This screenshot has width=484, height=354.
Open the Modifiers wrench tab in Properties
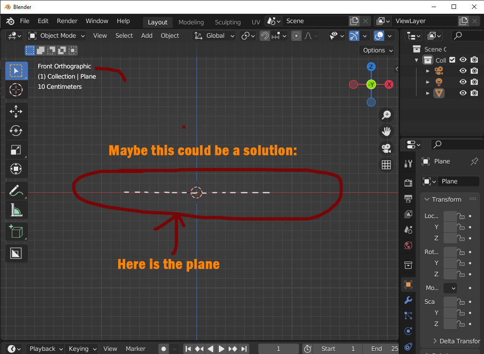(408, 300)
